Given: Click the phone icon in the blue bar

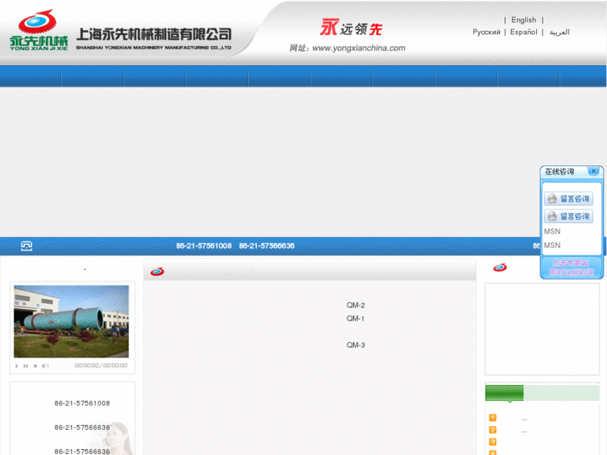Looking at the screenshot, I should coord(27,246).
